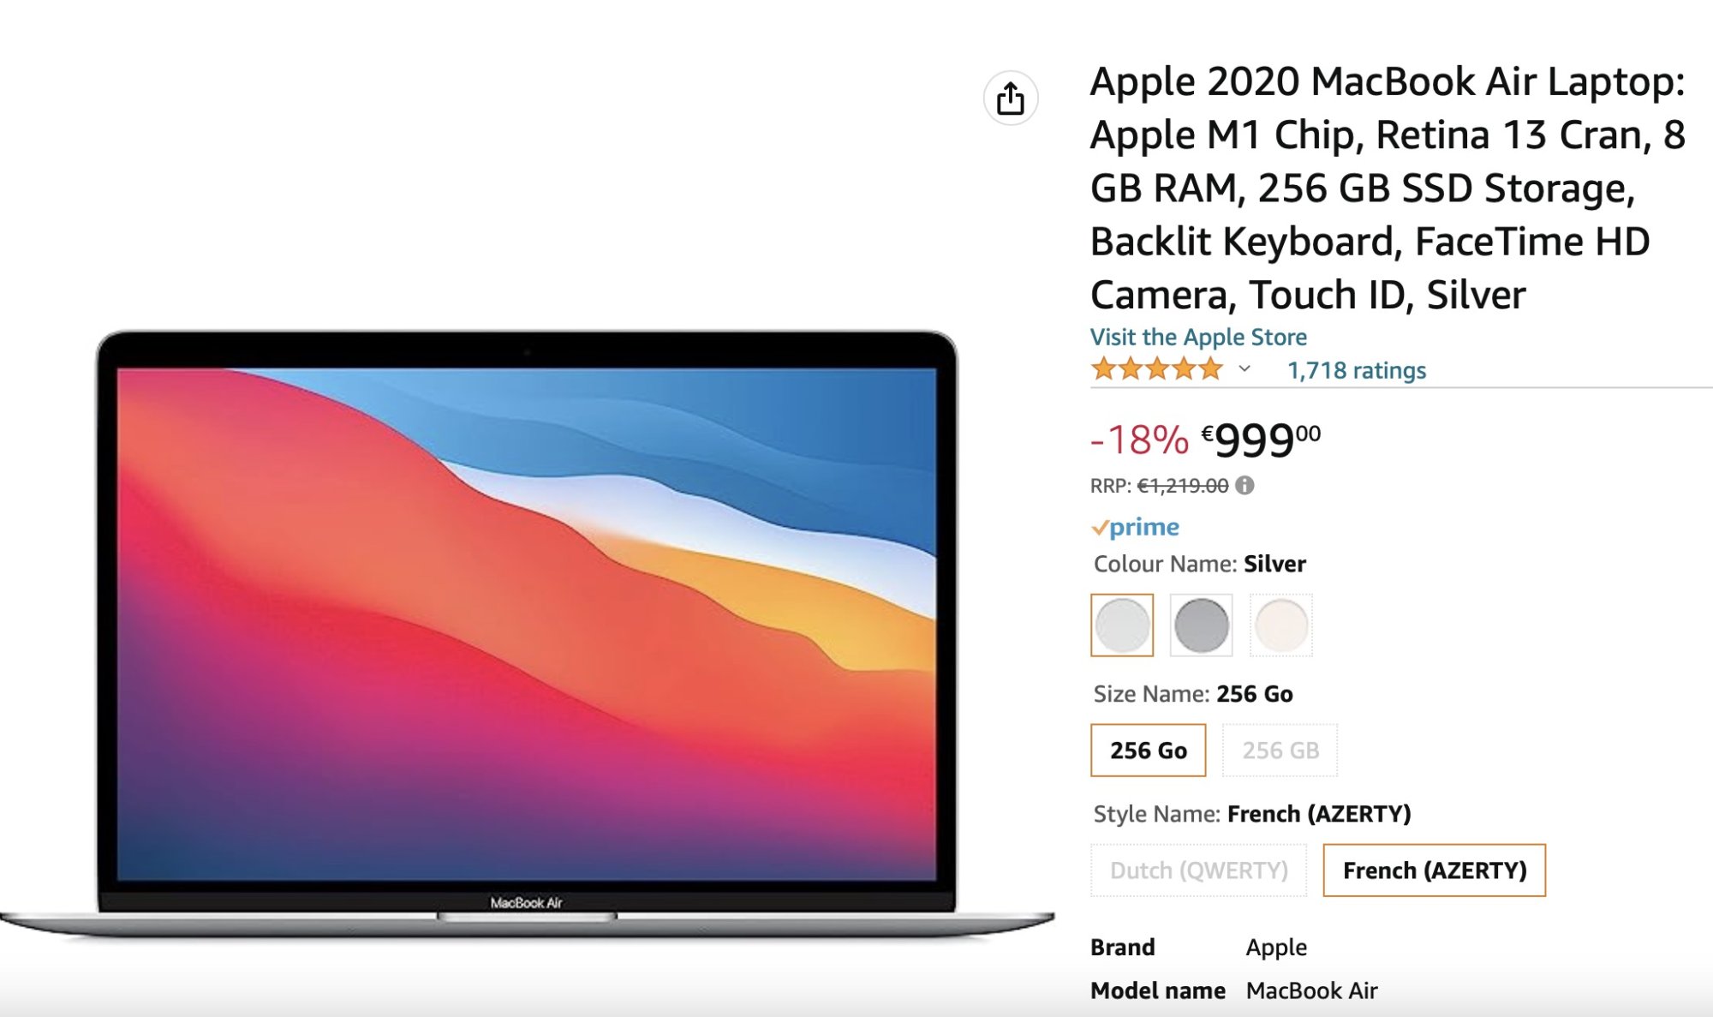Open the 1,718 ratings link
Screen dimensions: 1713x1017
click(1357, 370)
